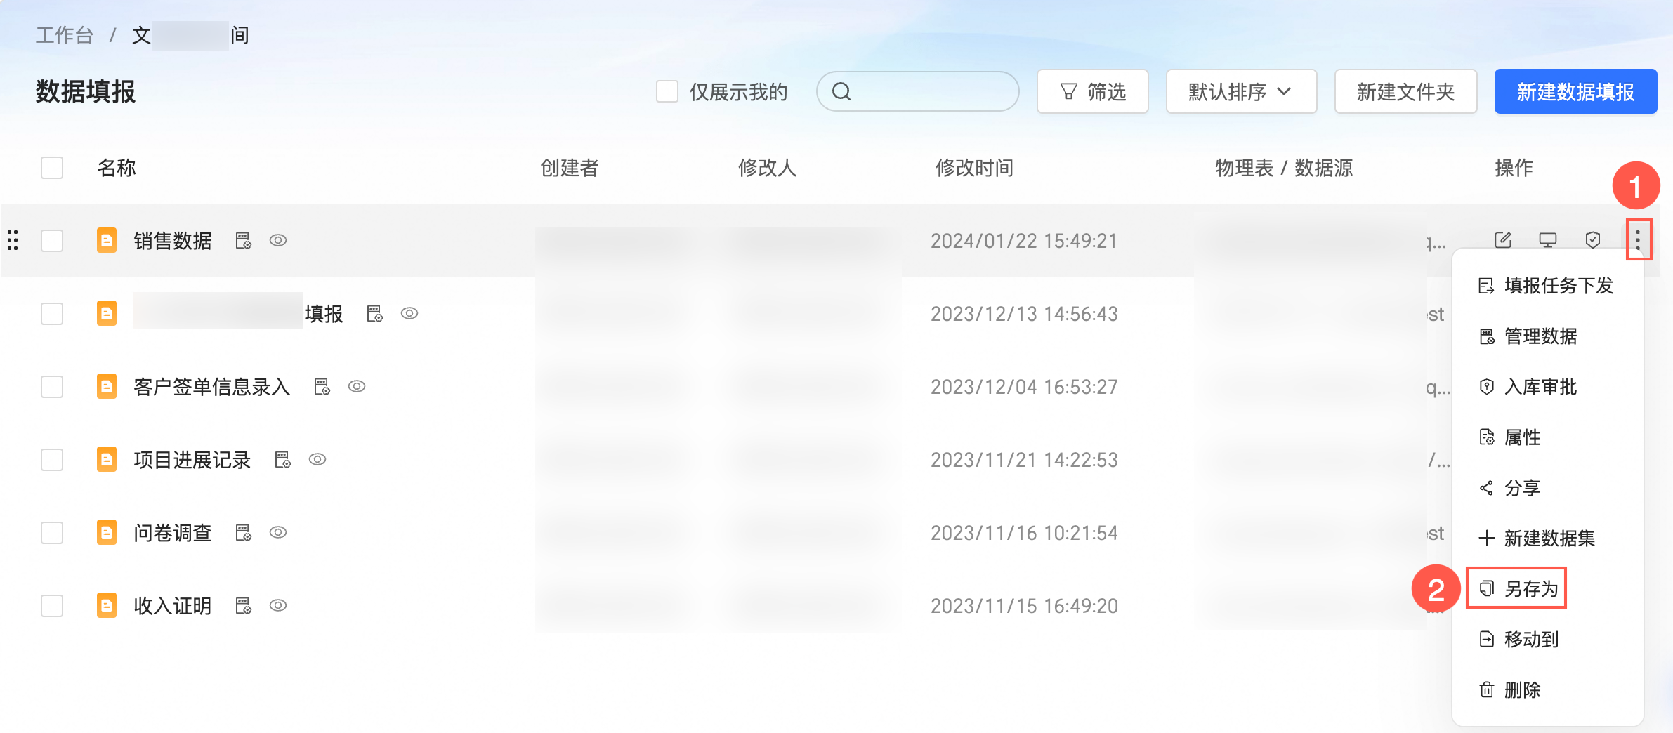
Task: Preview 销售数据 via eye icon
Action: (278, 241)
